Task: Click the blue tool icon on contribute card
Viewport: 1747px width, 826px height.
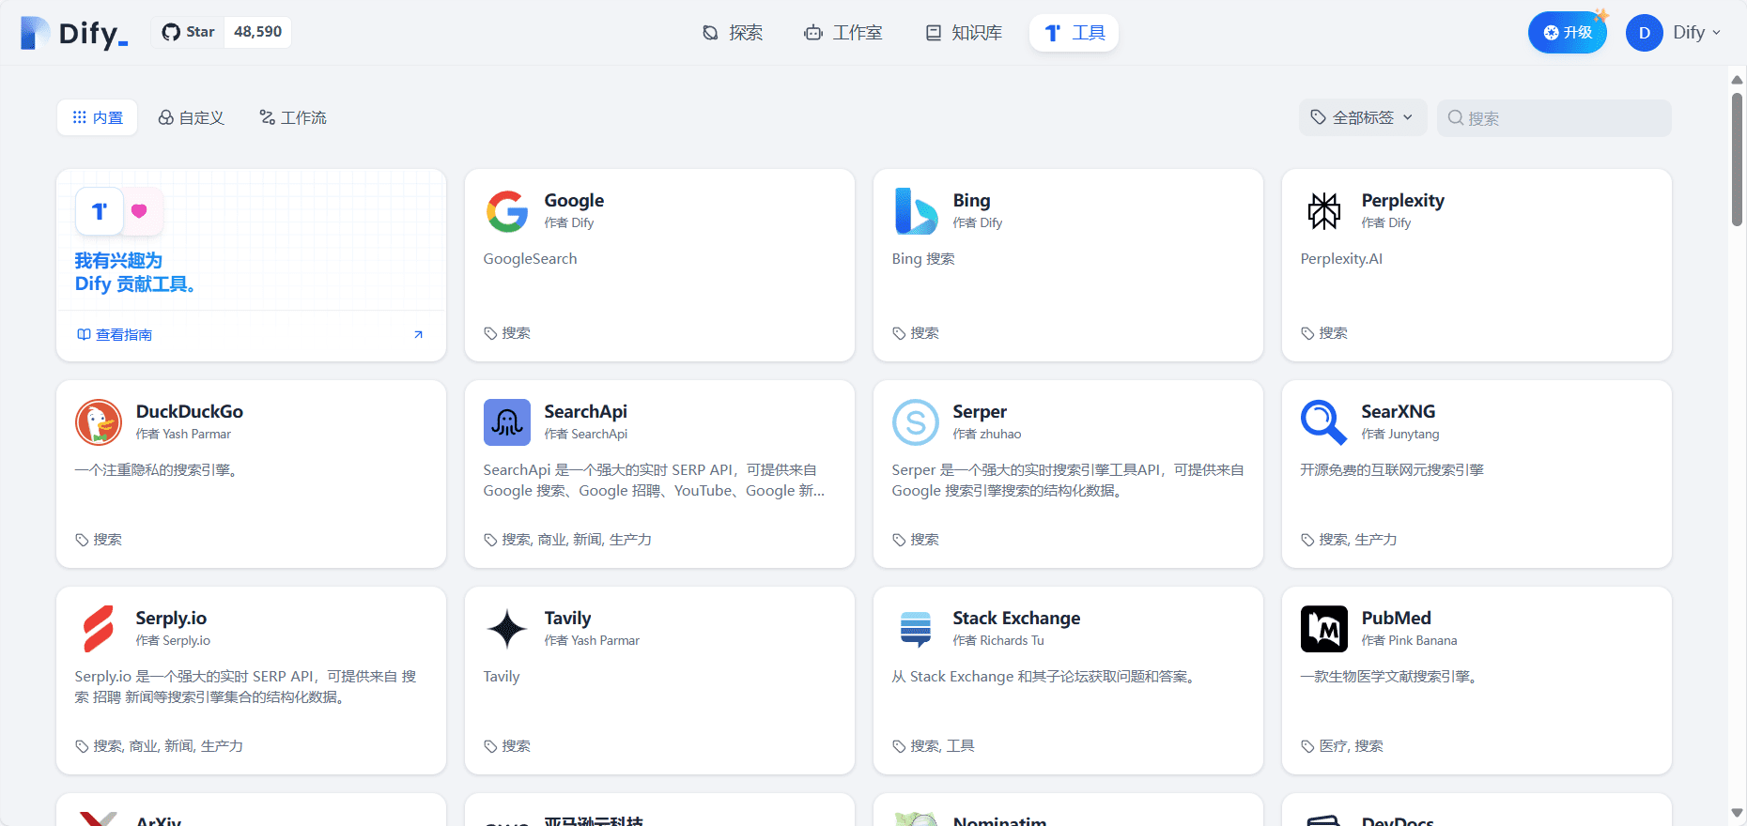Action: (100, 211)
